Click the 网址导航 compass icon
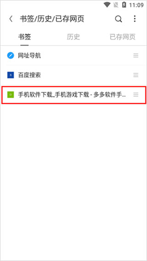 tap(11, 56)
